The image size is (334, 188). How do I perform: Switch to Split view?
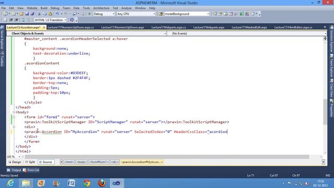(x=30, y=162)
